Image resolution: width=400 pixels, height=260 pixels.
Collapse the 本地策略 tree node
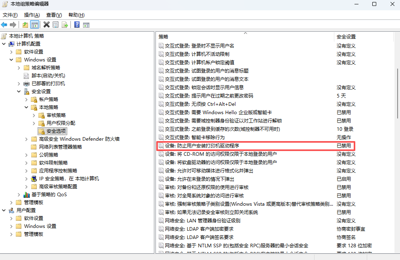(27, 107)
